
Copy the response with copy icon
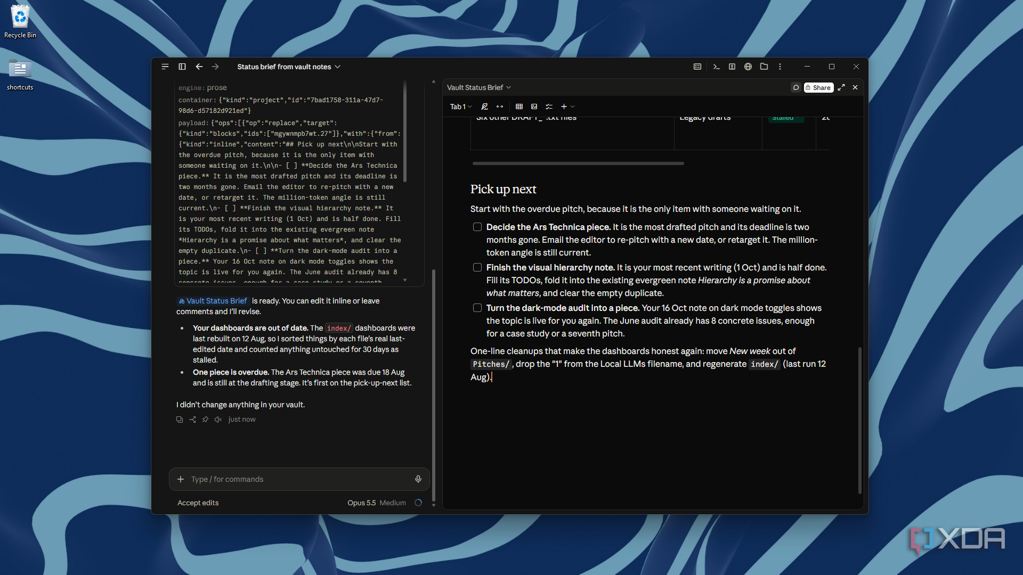pyautogui.click(x=180, y=420)
